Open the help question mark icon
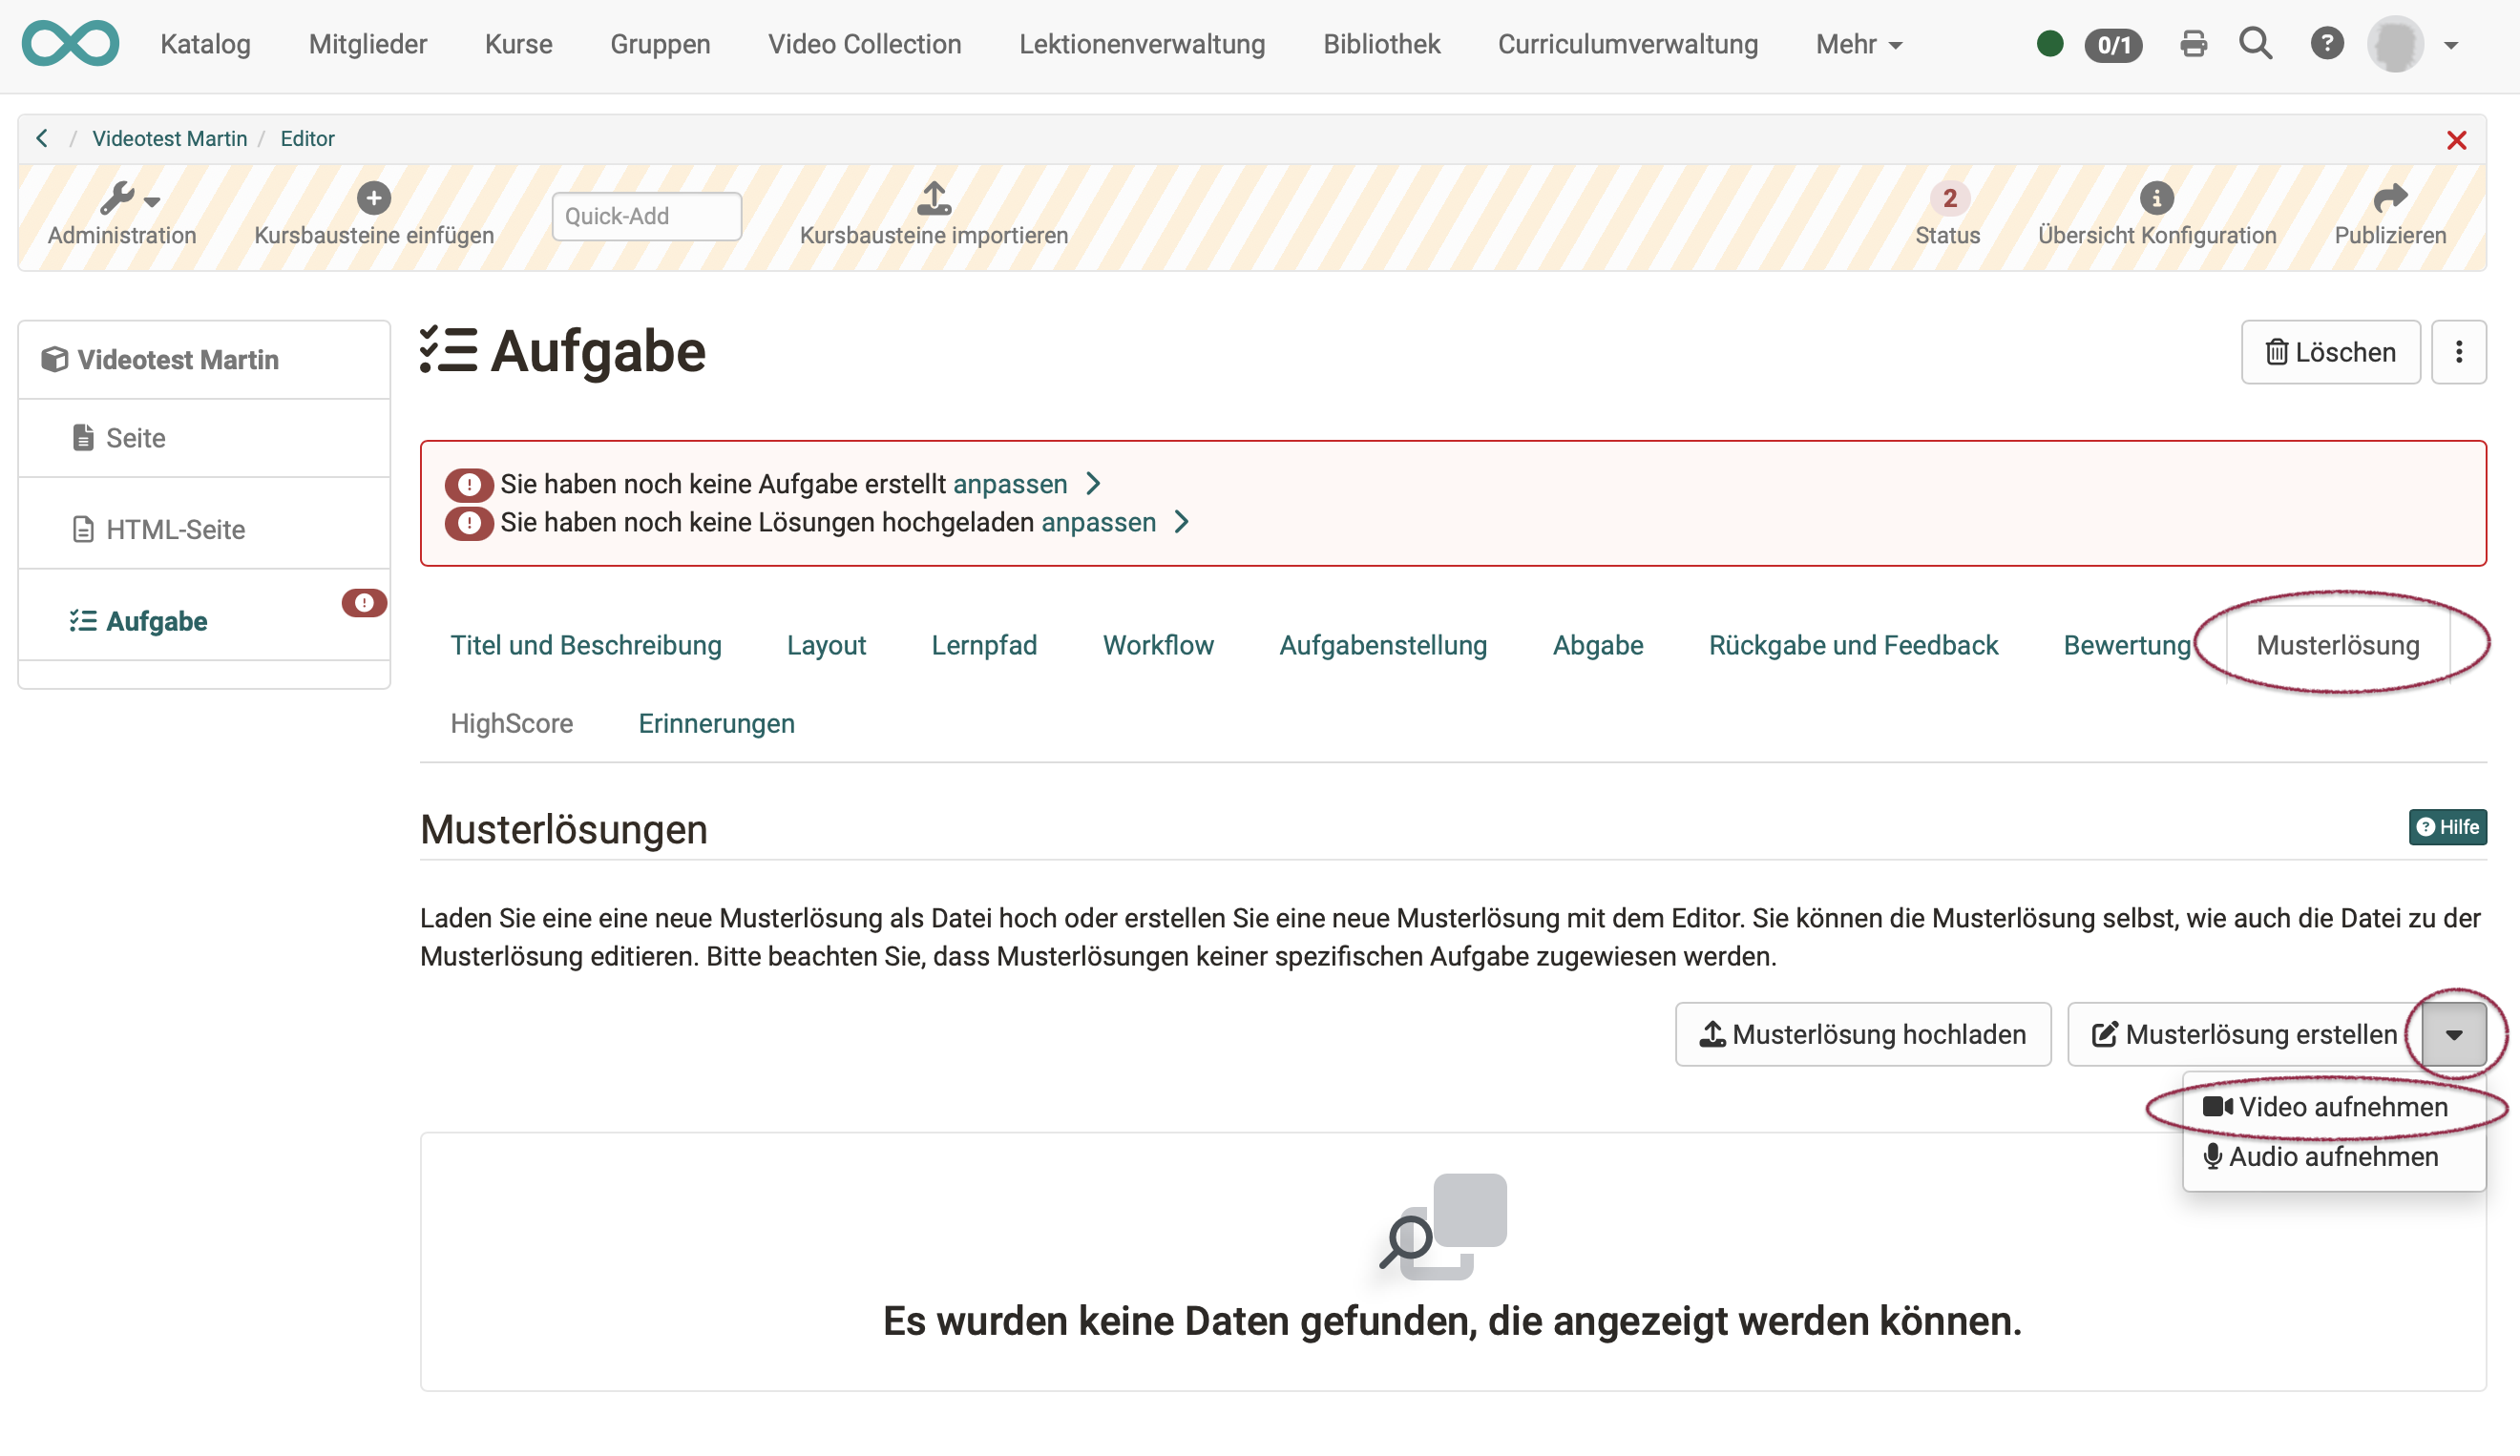 pos(2328,43)
